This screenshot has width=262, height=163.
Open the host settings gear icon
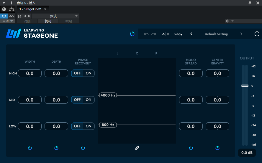[227, 21]
